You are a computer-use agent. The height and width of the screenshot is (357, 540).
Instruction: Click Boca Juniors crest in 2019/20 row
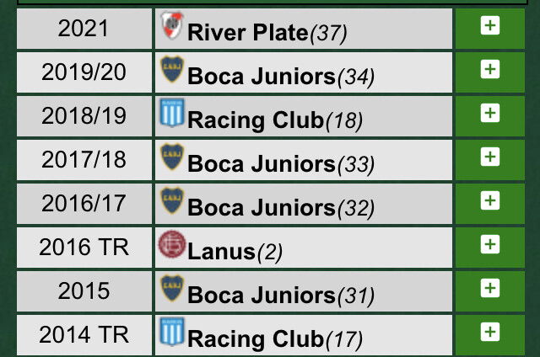172,69
